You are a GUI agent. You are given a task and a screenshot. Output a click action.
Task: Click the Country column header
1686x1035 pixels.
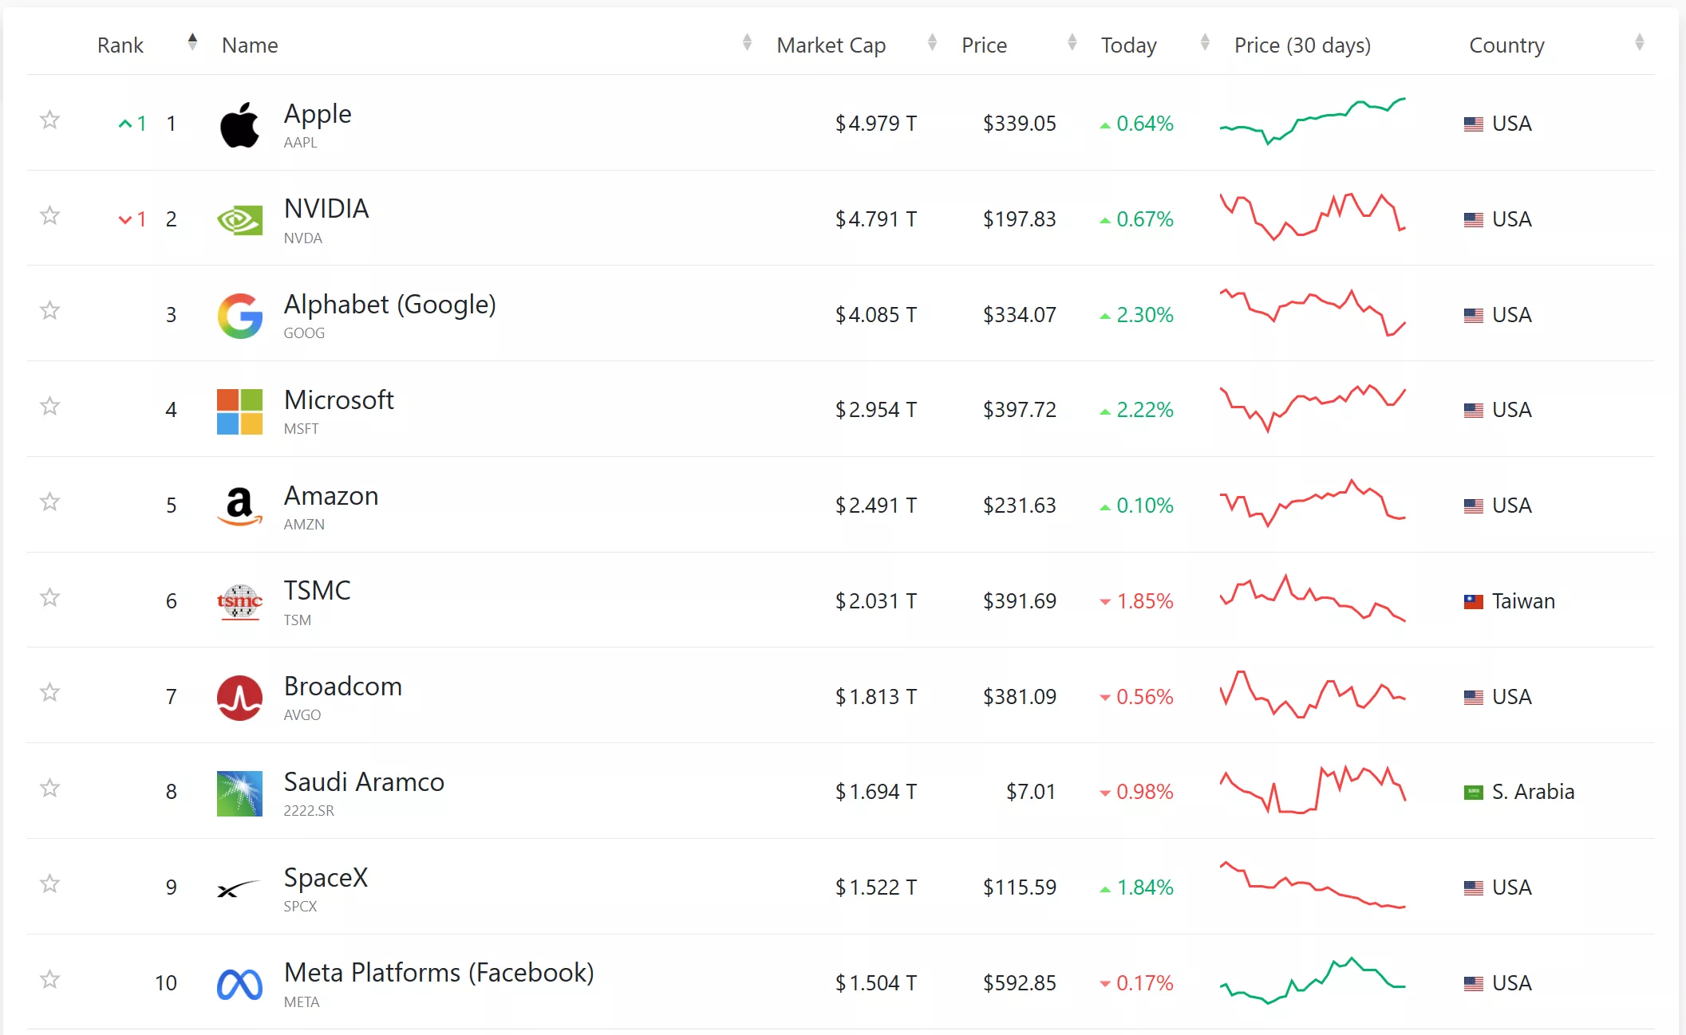[1507, 46]
